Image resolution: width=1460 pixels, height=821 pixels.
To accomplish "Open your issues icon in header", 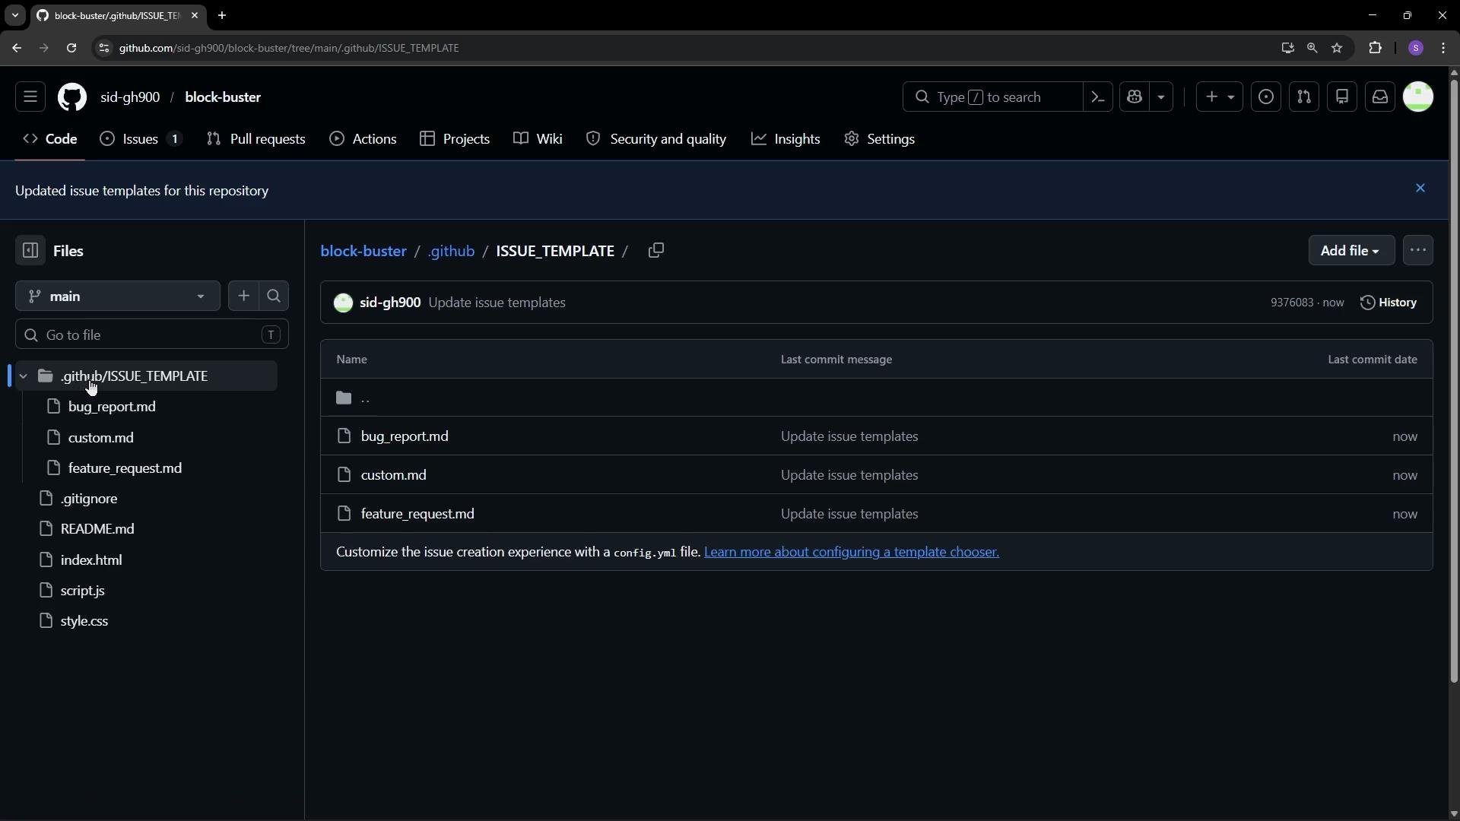I will pyautogui.click(x=1266, y=97).
